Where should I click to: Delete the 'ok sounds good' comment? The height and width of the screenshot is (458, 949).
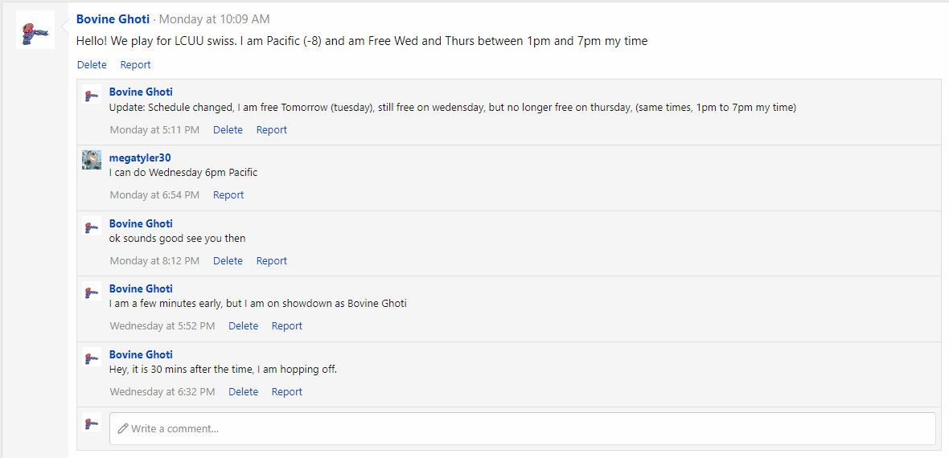[x=228, y=261]
